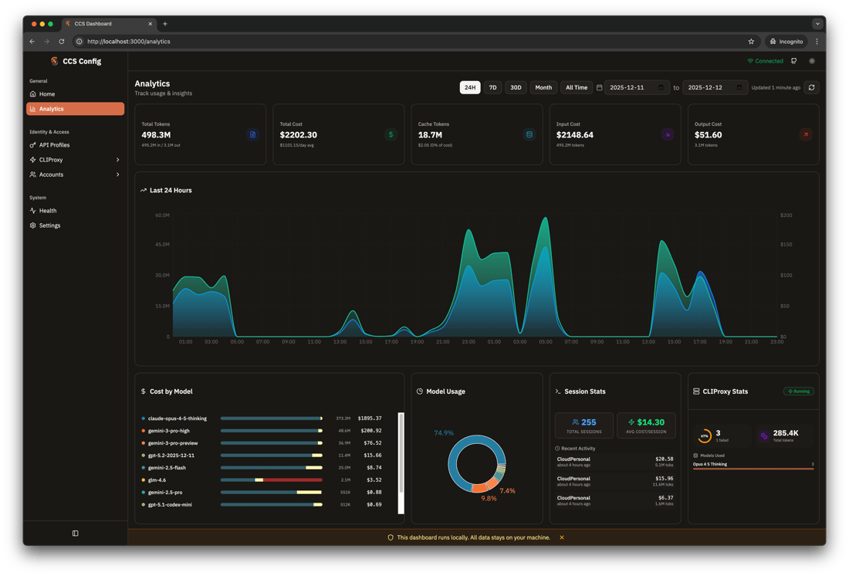
Task: Click the red arrow icon on Output Cost
Action: pos(806,134)
